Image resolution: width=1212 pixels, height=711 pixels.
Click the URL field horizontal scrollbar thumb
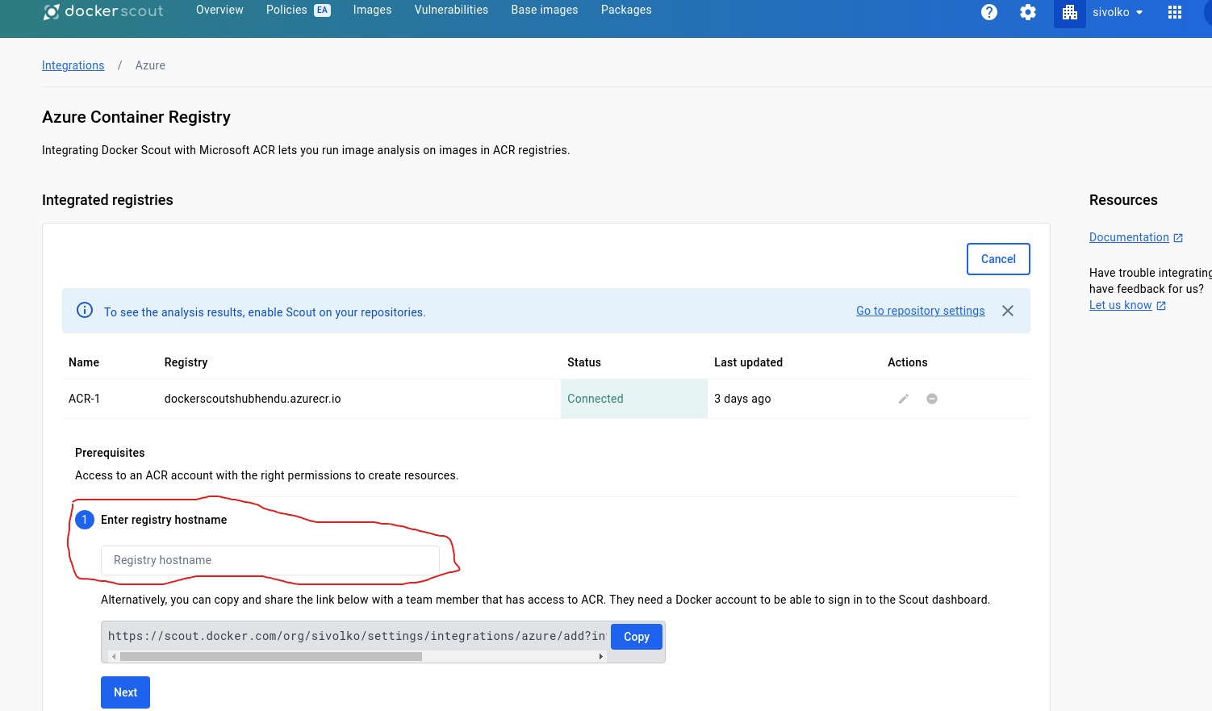[x=271, y=657]
